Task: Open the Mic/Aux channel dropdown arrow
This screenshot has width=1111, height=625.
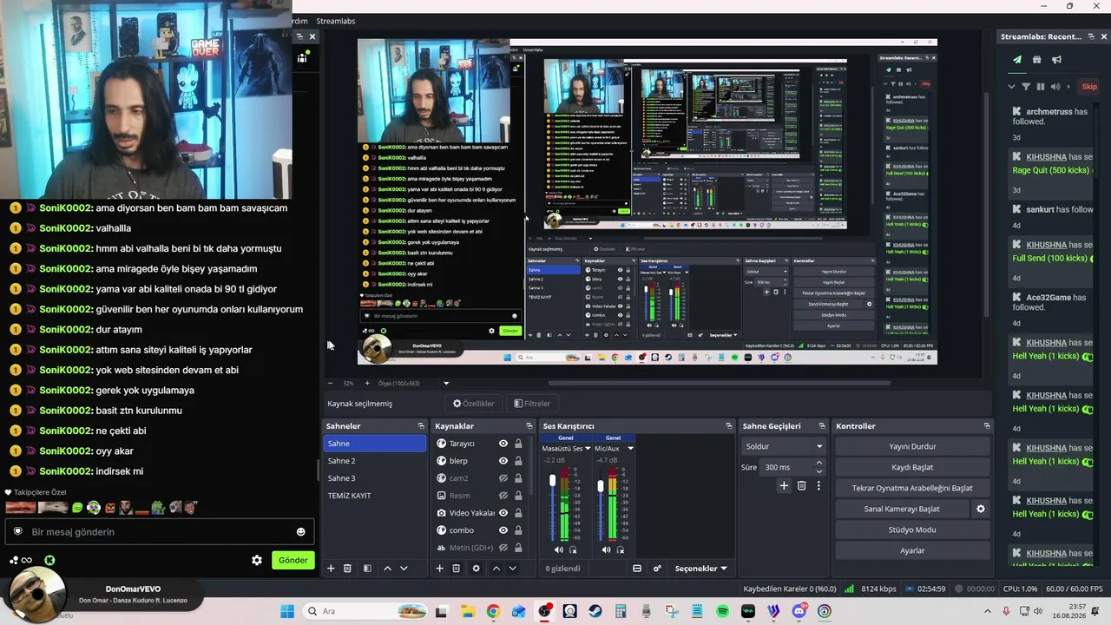Action: pyautogui.click(x=630, y=449)
